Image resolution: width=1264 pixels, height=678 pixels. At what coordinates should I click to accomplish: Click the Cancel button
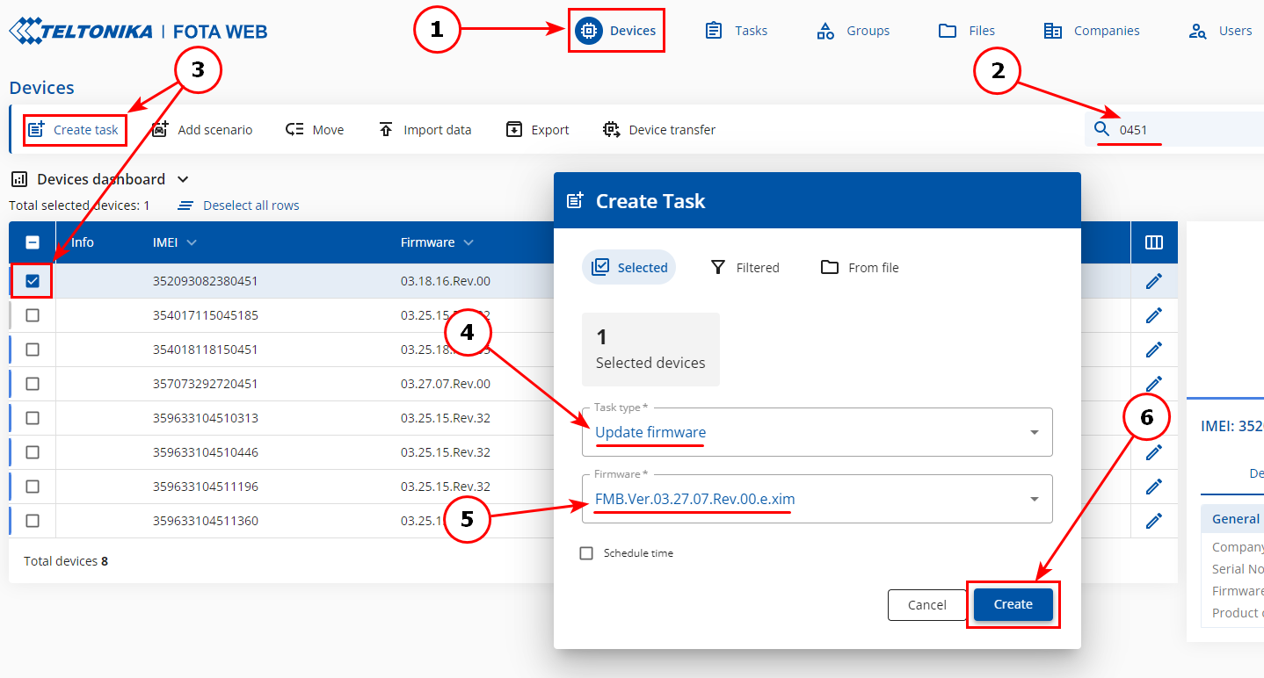pos(927,605)
